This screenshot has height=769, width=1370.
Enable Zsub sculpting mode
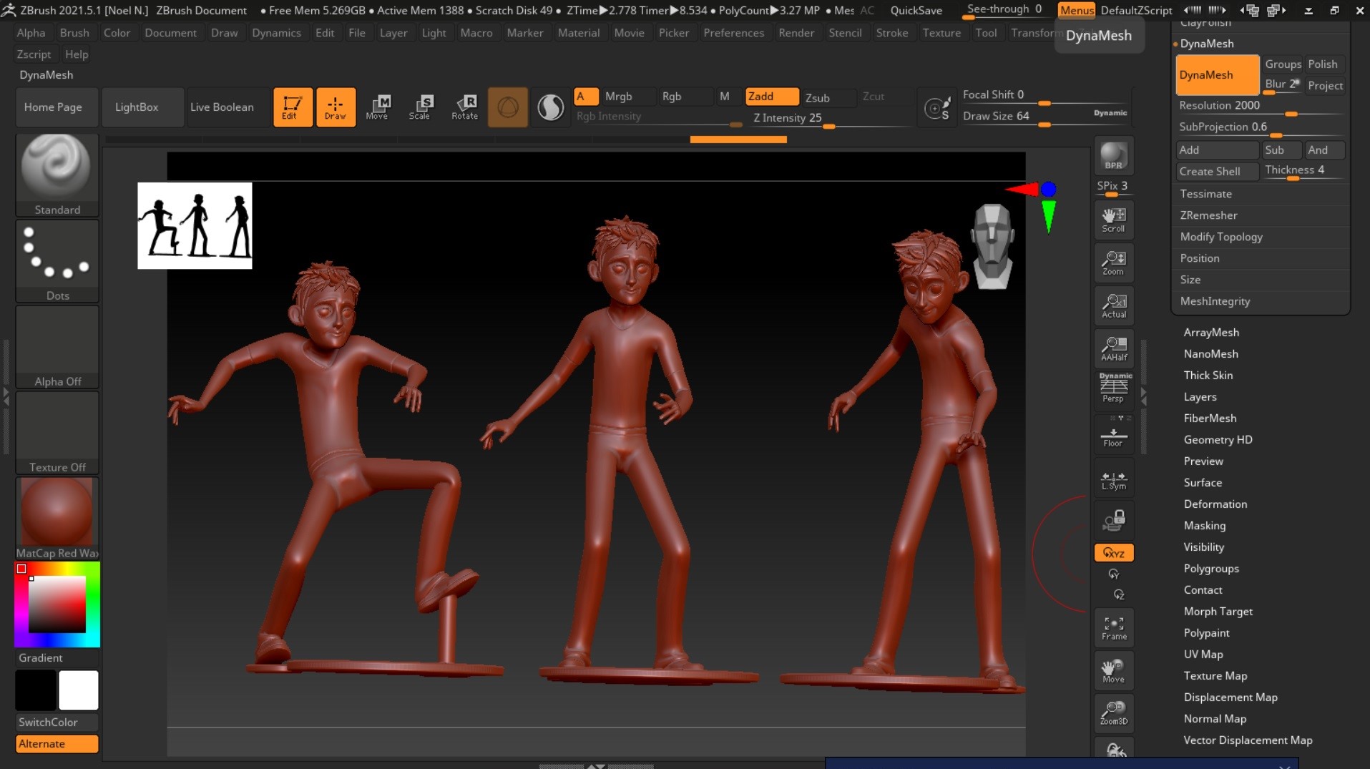coord(817,97)
